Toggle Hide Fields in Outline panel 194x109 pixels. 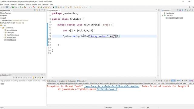tap(182, 10)
